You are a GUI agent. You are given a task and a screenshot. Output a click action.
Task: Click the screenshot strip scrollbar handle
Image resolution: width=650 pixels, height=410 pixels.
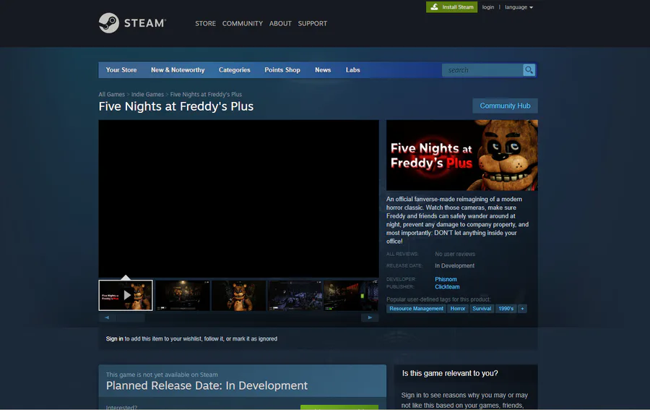pos(131,317)
